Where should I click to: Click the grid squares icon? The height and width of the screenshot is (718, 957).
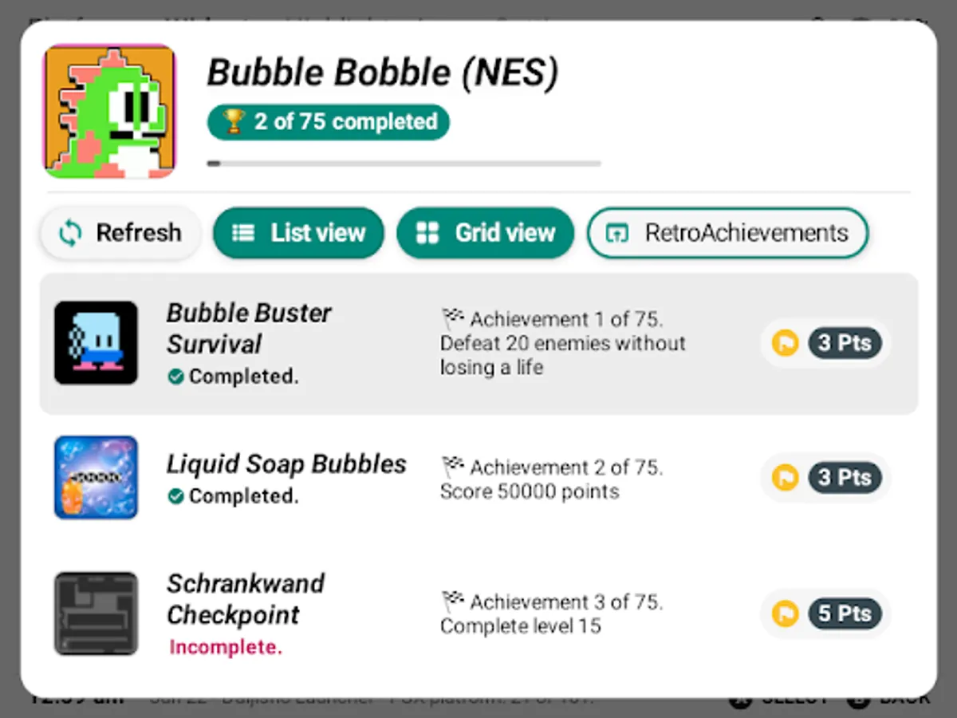[428, 233]
